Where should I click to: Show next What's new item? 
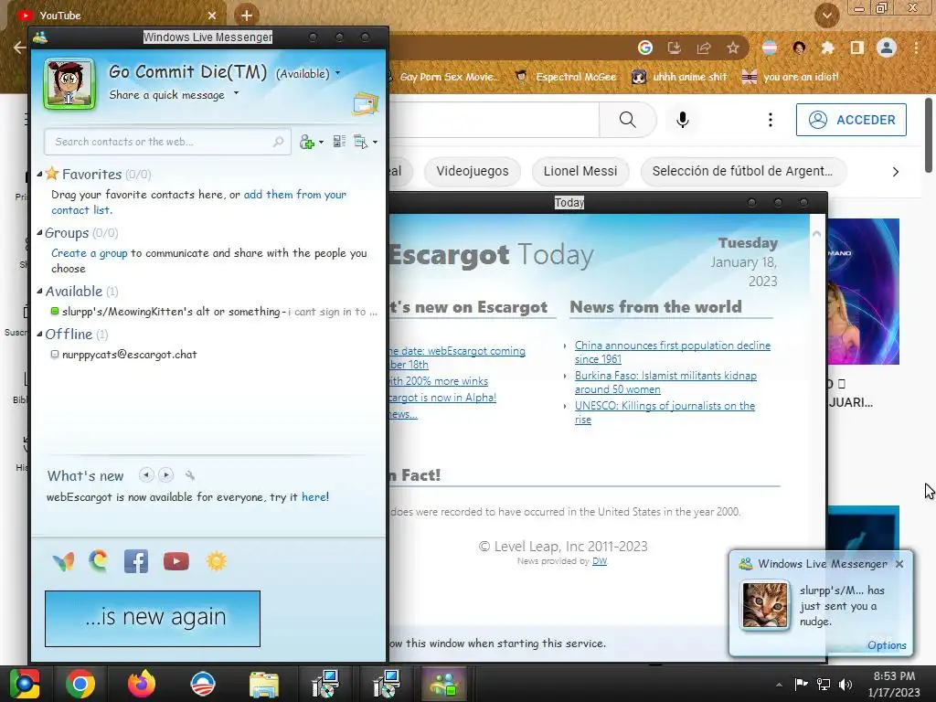166,475
